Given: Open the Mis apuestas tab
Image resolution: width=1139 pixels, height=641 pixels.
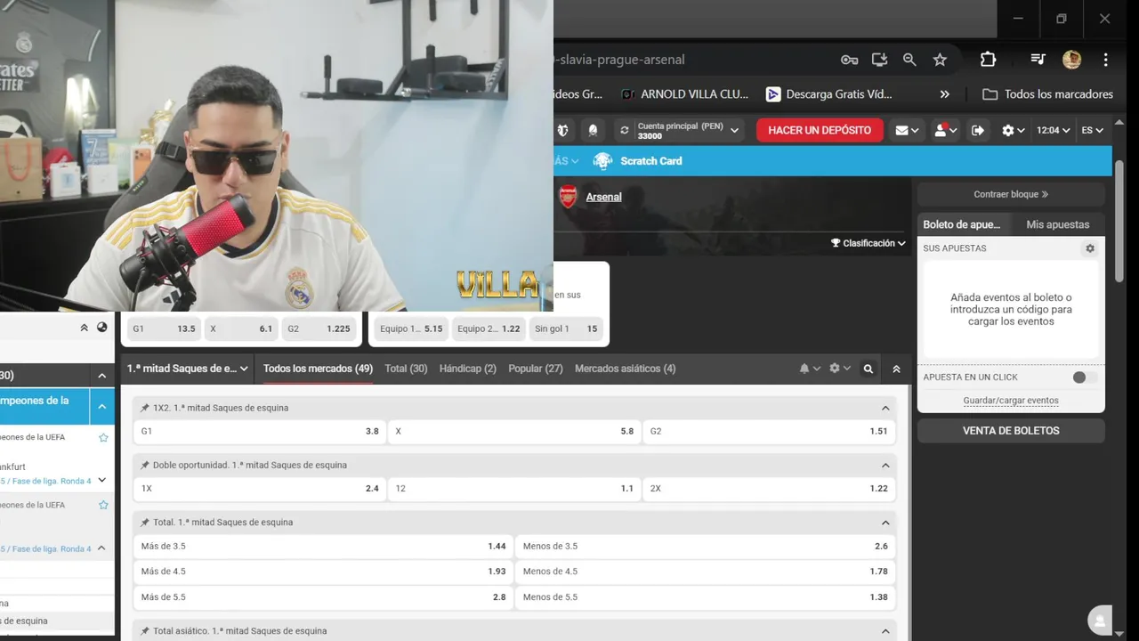Looking at the screenshot, I should (x=1058, y=224).
